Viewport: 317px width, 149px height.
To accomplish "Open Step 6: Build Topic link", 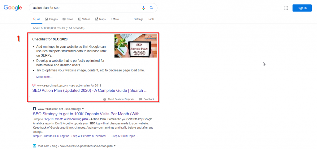I will (125, 136).
